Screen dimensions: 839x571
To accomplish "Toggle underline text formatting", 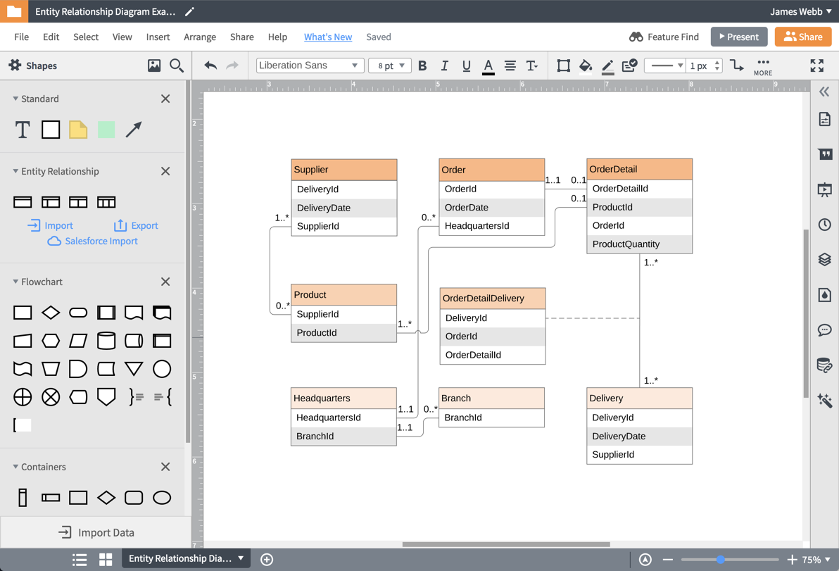I will [466, 65].
